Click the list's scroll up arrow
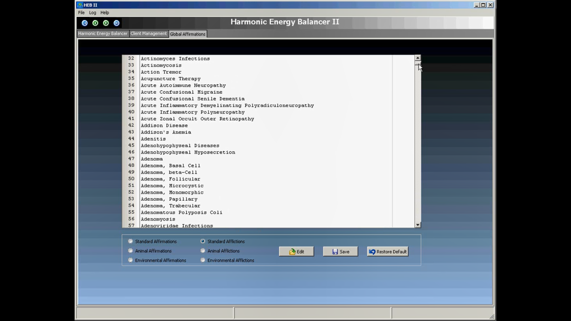 (418, 58)
